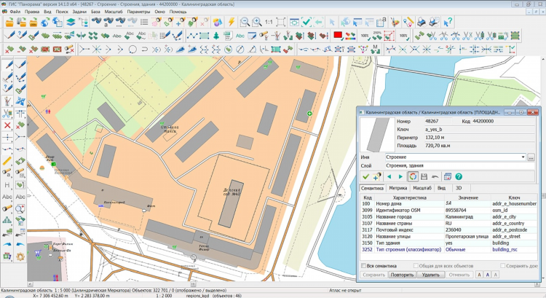Screen dimensions: 546x298
Task: Open the Параметры menu
Action: pyautogui.click(x=138, y=12)
